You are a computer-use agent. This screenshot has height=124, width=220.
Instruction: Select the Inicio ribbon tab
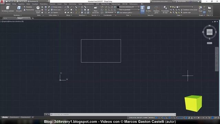(x=8, y=4)
